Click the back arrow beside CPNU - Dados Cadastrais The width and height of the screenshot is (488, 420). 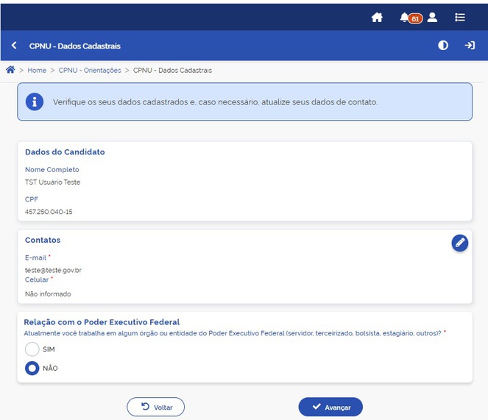[14, 46]
